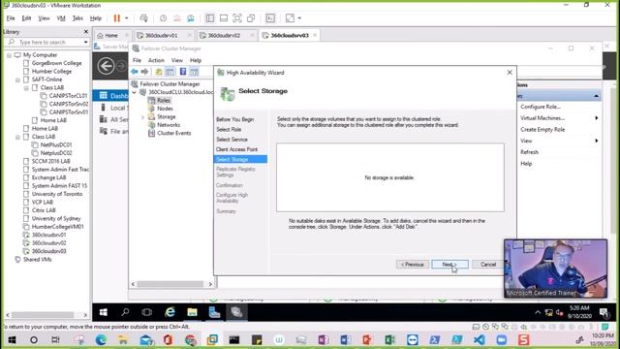This screenshot has width=620, height=349.
Task: Open Failover Cluster Manager Action menu
Action: point(156,60)
